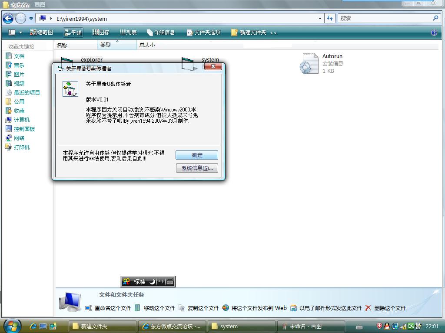Switch to 列表 list view
The image size is (445, 333).
[128, 33]
